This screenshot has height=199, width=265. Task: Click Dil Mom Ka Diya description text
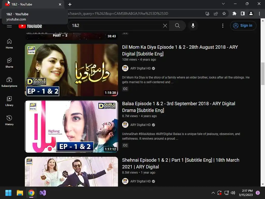tap(186, 80)
